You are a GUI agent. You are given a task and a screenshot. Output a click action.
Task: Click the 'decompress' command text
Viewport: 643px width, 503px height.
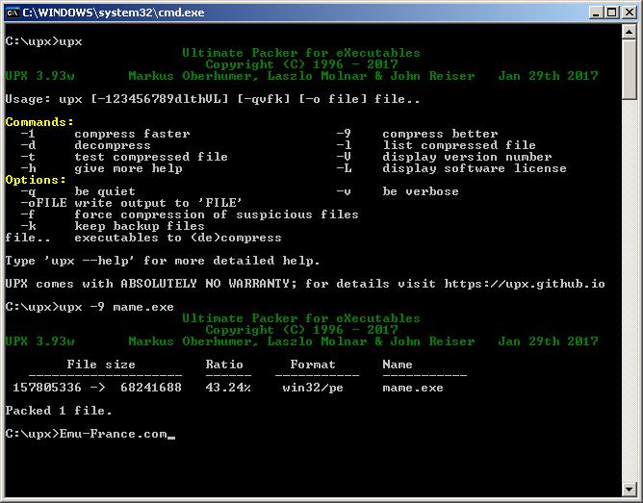pyautogui.click(x=113, y=145)
